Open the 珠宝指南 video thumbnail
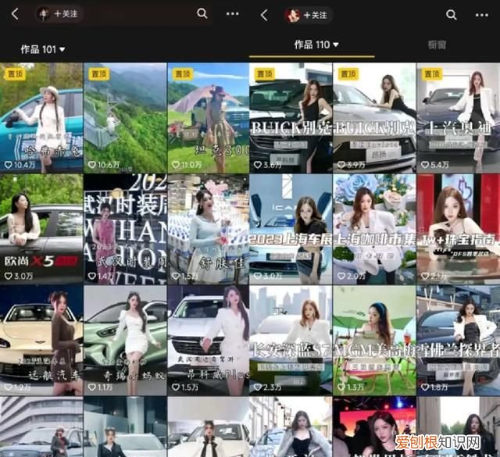The image size is (500, 457). tap(459, 230)
